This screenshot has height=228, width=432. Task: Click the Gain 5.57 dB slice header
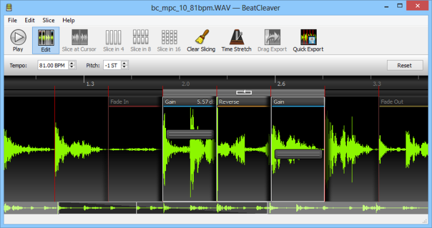coord(189,102)
